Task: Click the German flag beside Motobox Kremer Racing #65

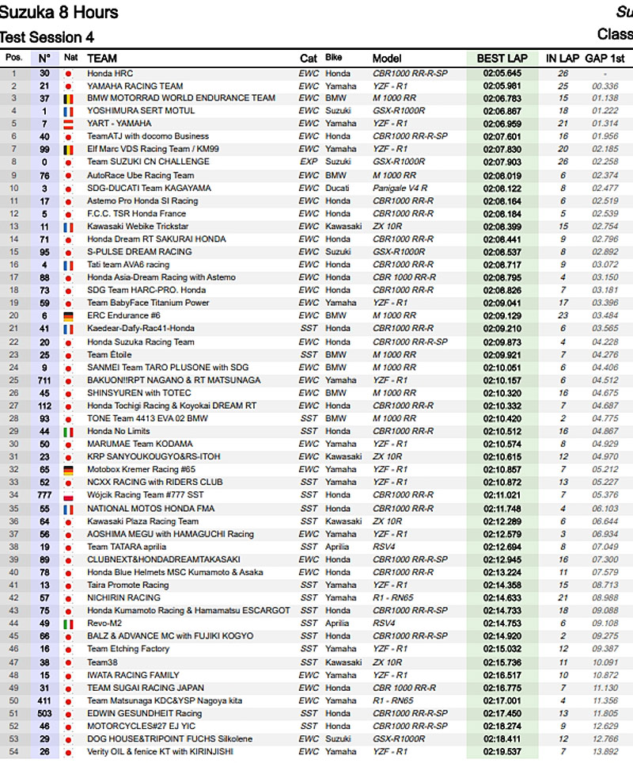Action: [70, 470]
